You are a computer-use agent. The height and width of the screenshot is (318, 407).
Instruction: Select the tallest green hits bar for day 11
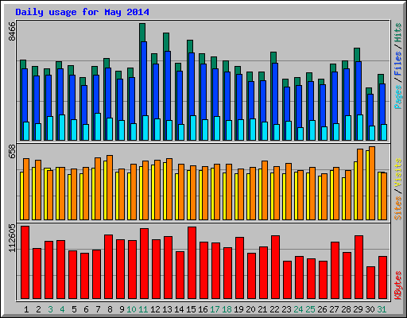pyautogui.click(x=142, y=33)
